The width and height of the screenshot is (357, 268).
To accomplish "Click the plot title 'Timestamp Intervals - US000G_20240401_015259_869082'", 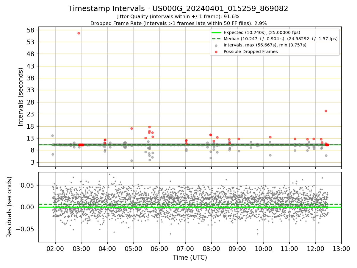I will coord(178,9).
